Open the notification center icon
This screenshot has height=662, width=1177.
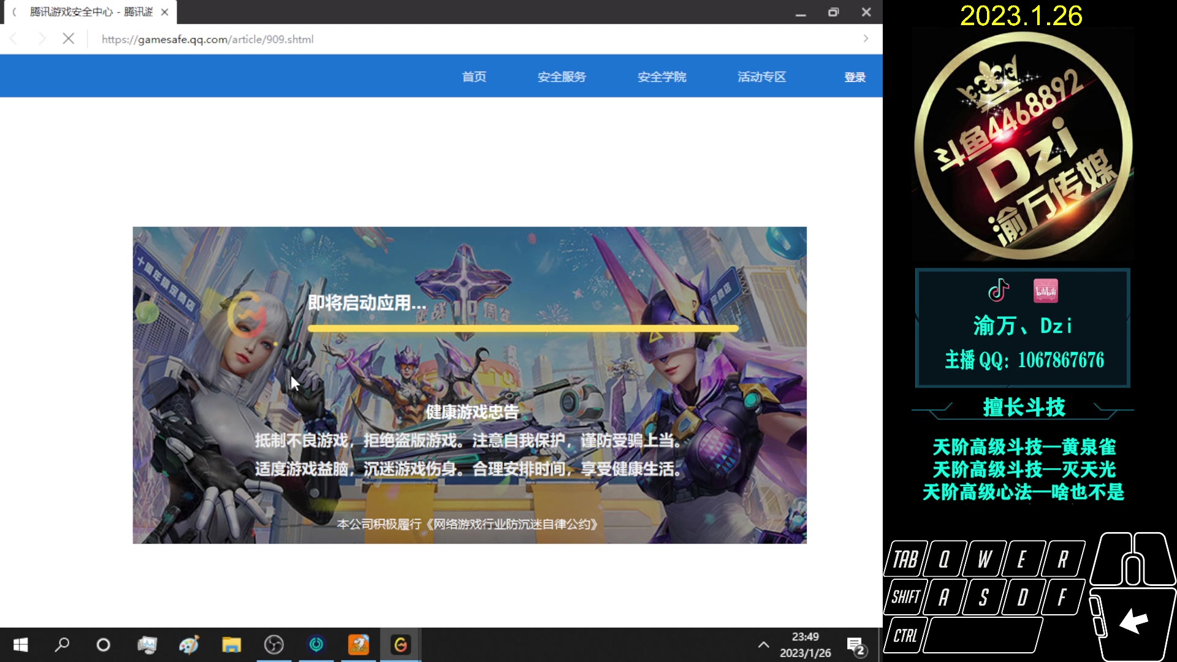856,645
